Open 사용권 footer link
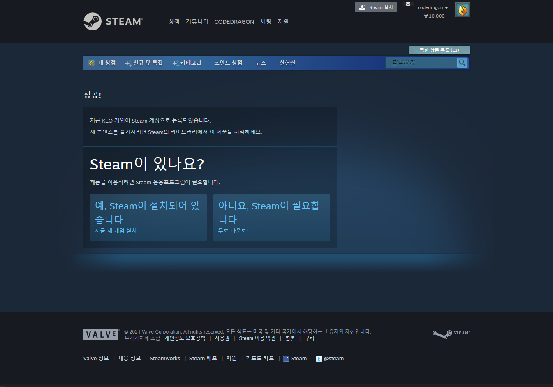This screenshot has height=387, width=553. pyautogui.click(x=222, y=338)
